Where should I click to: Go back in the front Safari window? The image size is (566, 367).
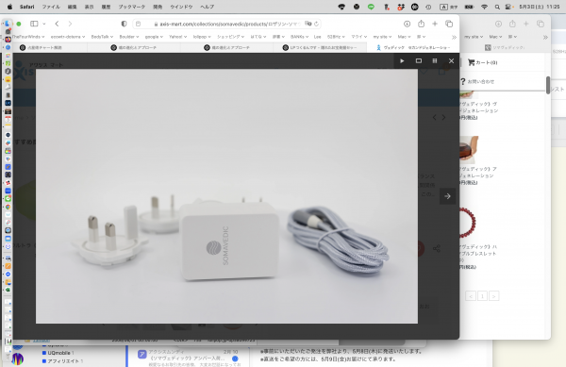click(57, 24)
